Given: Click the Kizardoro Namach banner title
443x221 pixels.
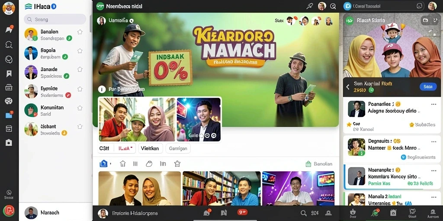Looking at the screenshot, I should point(234,47).
